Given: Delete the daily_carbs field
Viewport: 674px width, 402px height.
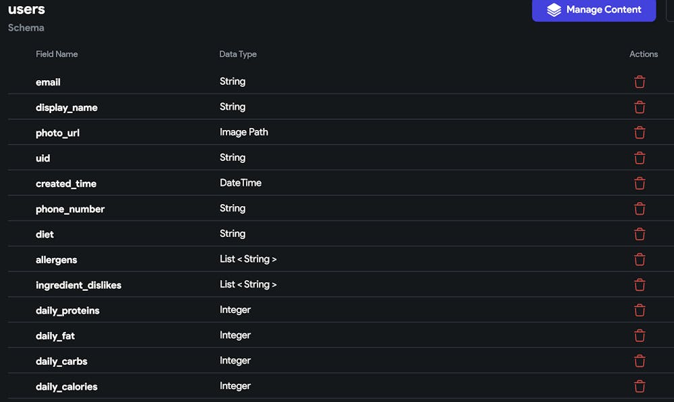Looking at the screenshot, I should (640, 361).
